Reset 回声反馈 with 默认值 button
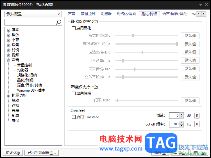Viewport: 211px width, 158px height. point(190,69)
